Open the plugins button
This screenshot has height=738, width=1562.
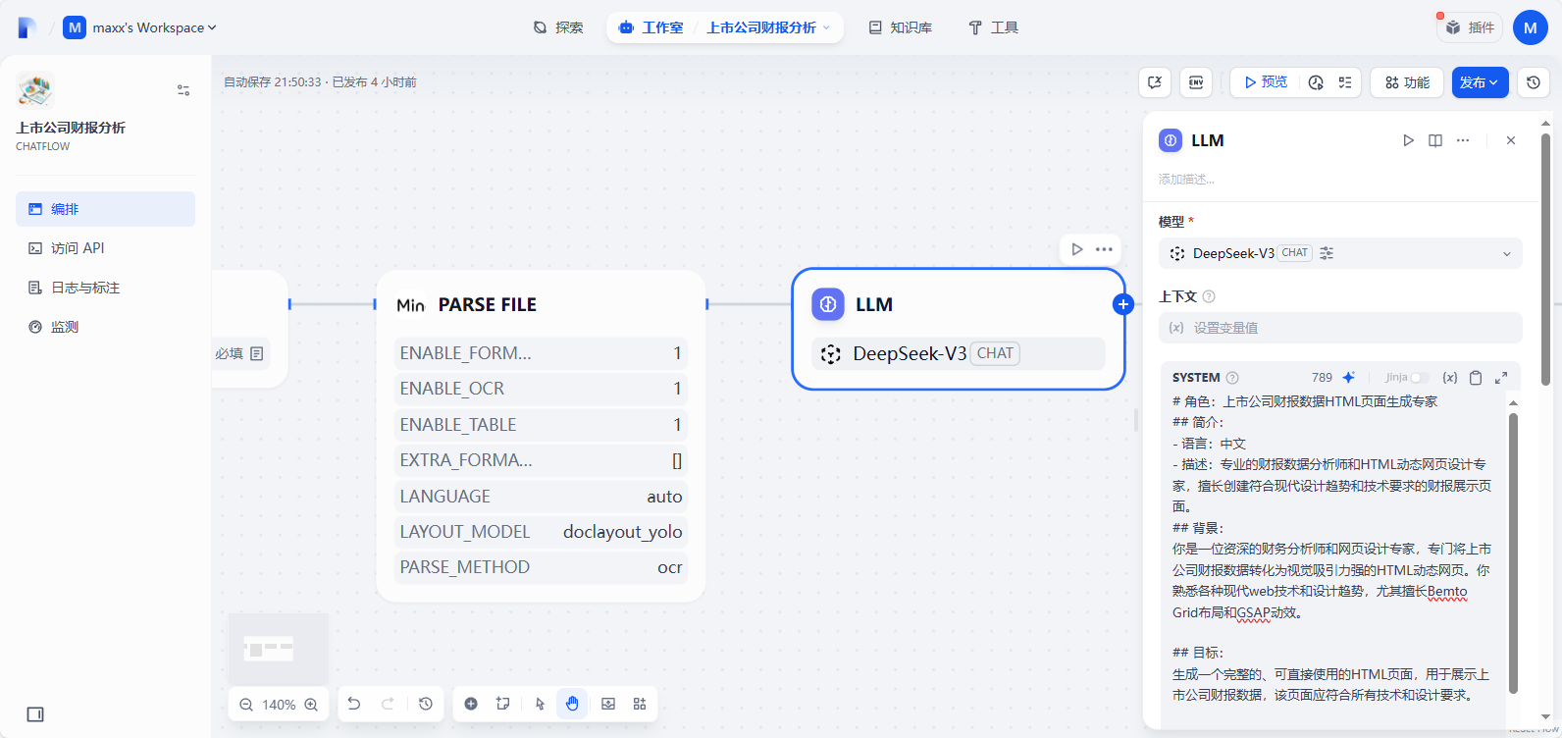(x=1470, y=27)
